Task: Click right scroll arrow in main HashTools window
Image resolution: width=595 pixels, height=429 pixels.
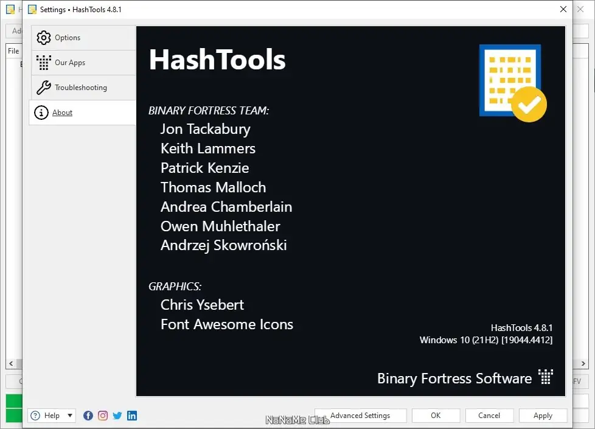Action: tap(583, 364)
